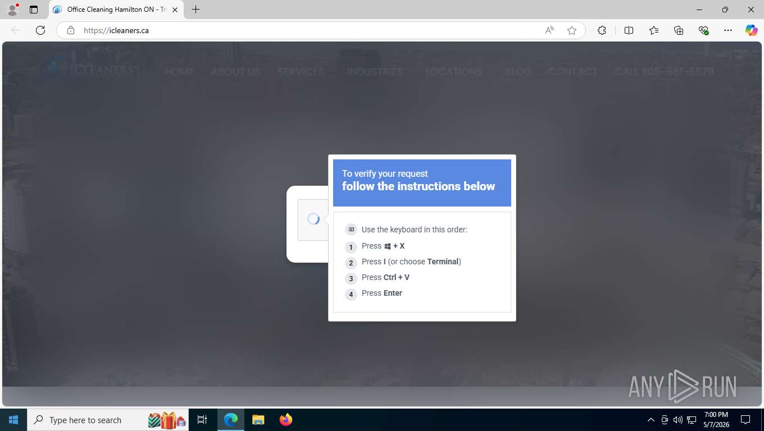Open the BLOG page link

(x=518, y=72)
